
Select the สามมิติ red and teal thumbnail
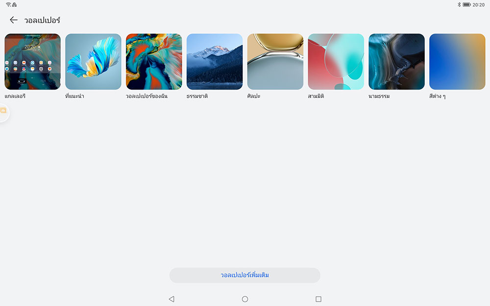[x=336, y=61]
